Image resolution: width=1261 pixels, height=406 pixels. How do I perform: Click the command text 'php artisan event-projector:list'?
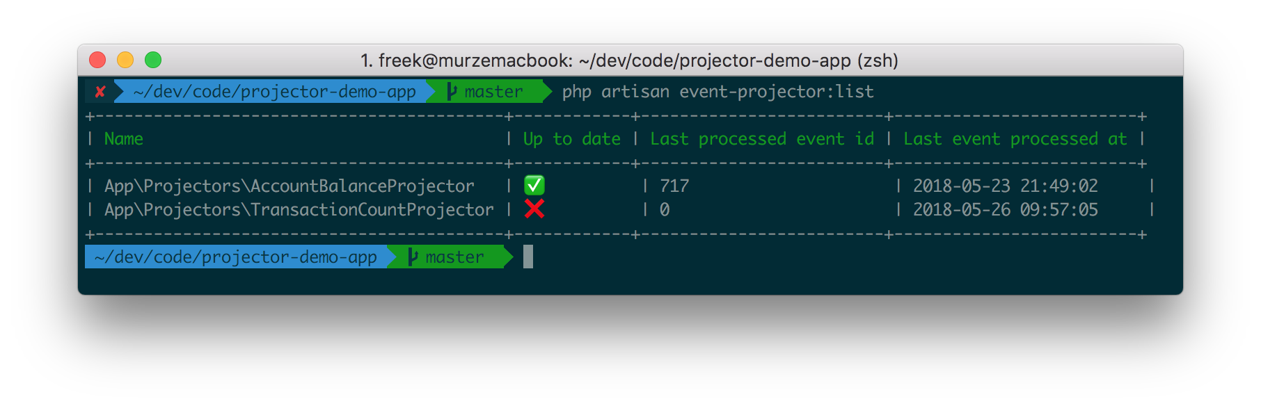pyautogui.click(x=717, y=92)
